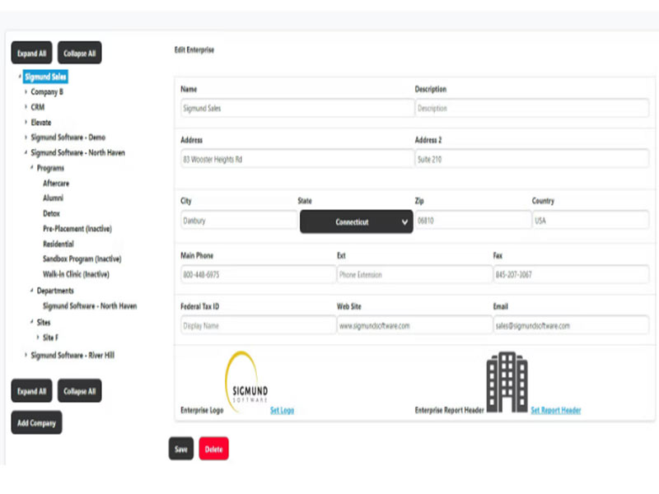Select the Detox program
This screenshot has height=494, width=659.
click(51, 213)
